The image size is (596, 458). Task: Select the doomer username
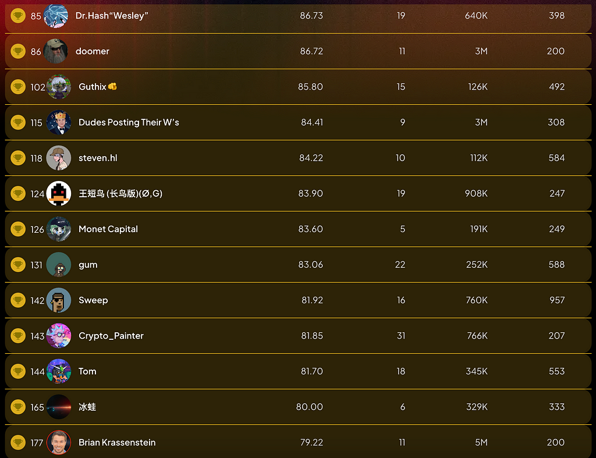pos(93,51)
